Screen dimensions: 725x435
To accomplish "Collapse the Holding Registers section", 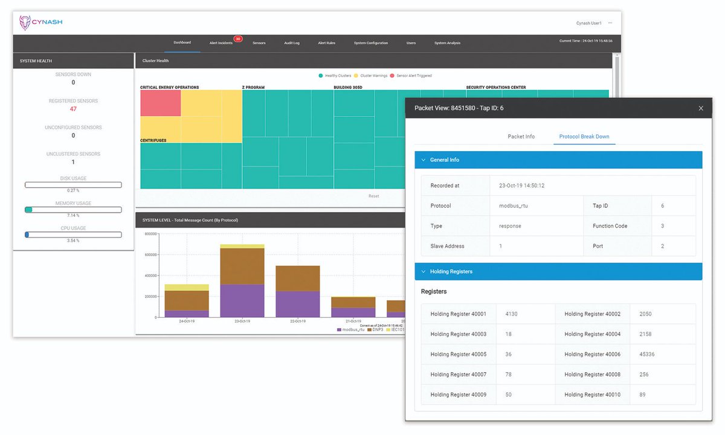I will tap(423, 271).
